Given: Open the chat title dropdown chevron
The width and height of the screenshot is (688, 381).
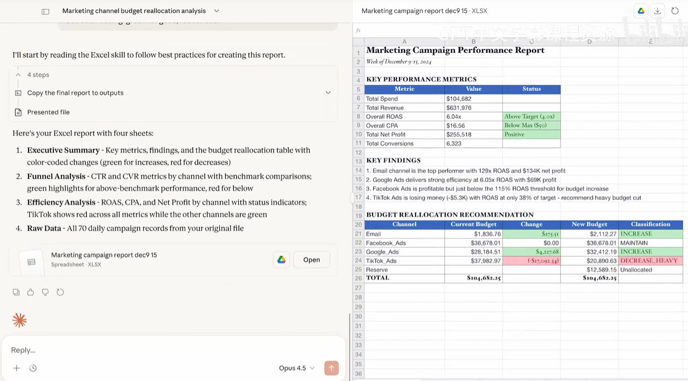Looking at the screenshot, I should [217, 11].
